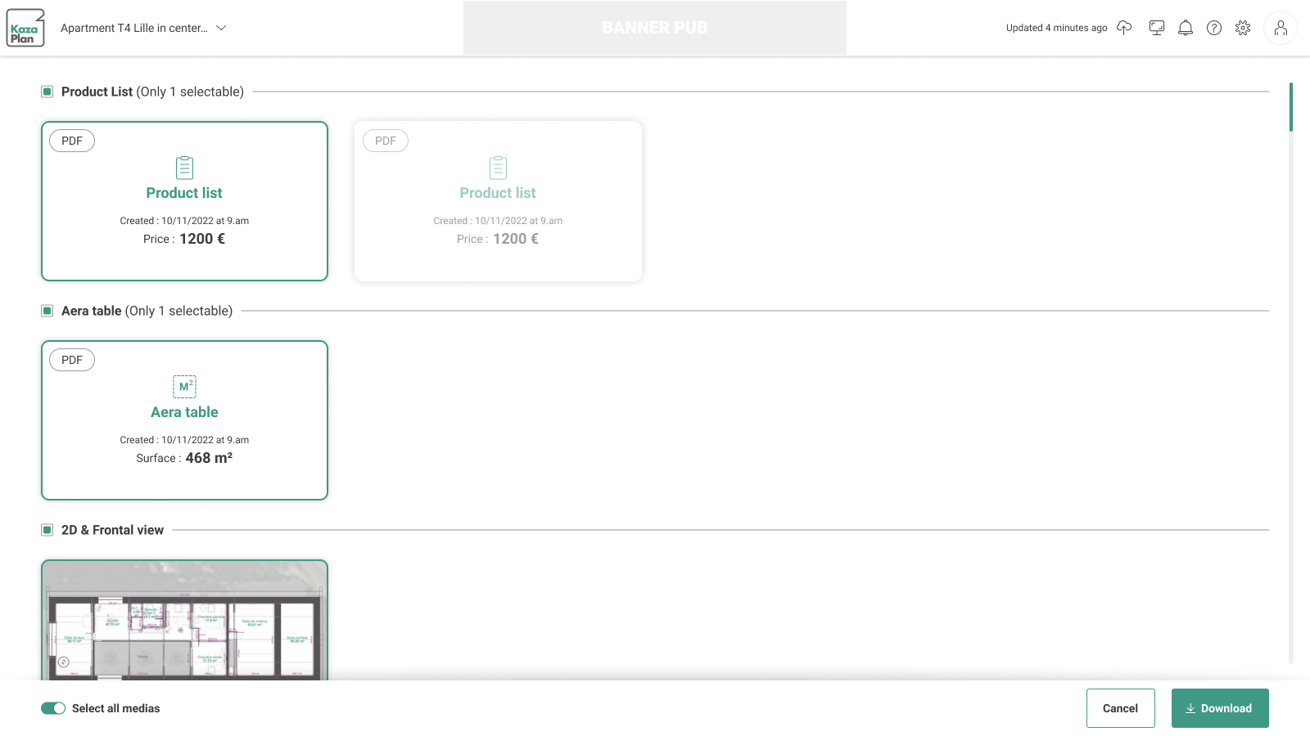Click the 1200 € price on selected card
This screenshot has height=736, width=1310.
202,239
